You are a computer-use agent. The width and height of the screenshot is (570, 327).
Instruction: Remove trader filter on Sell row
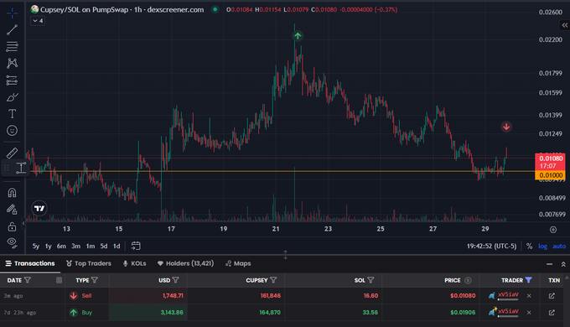point(529,296)
